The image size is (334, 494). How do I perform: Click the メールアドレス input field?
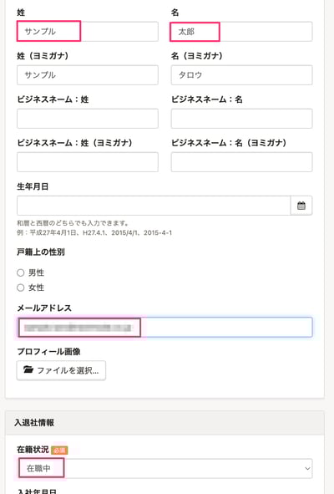tap(164, 328)
